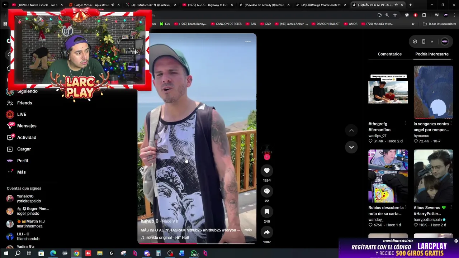
Task: Open the Rubius Pokémon card thumbnail
Action: click(388, 176)
